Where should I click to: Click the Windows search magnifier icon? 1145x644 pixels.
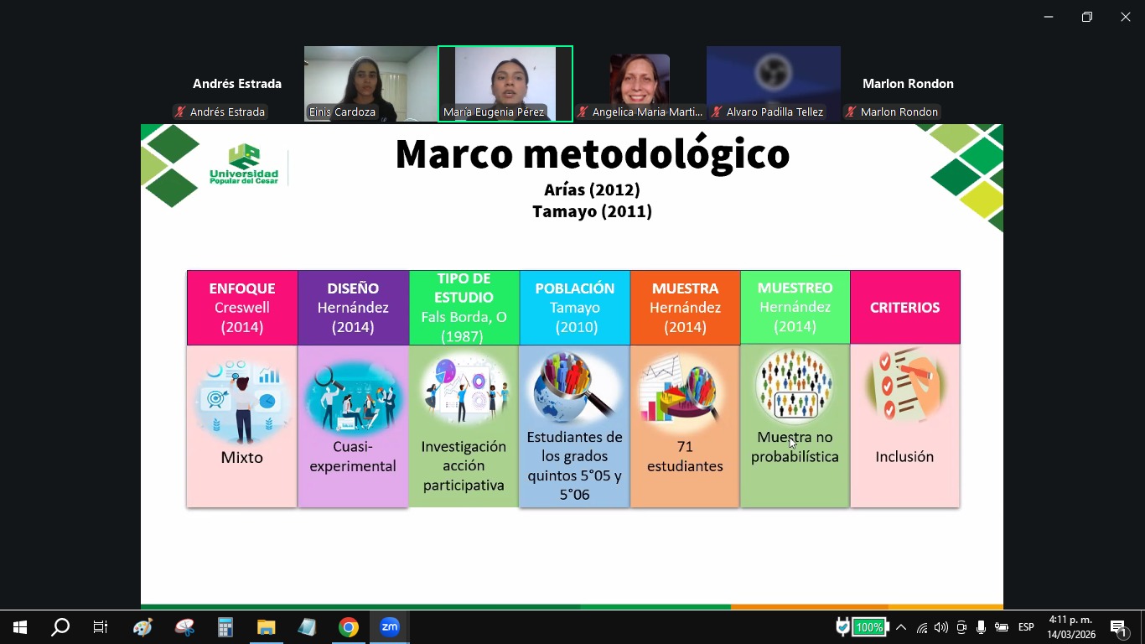(x=60, y=627)
